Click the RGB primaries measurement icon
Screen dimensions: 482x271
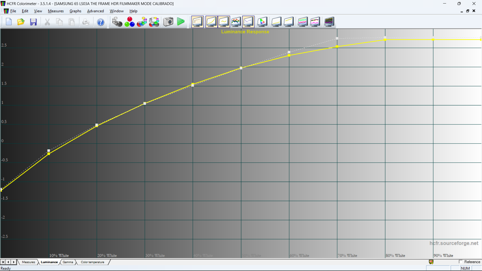coord(130,22)
